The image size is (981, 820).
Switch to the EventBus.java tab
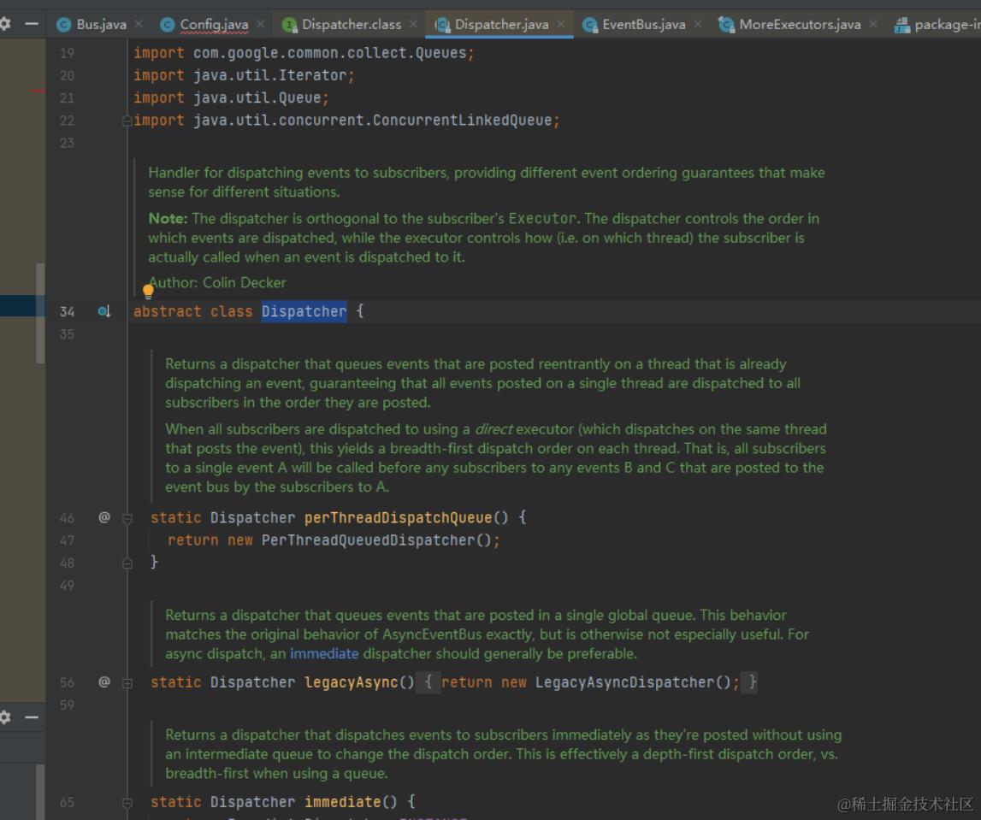pos(643,25)
